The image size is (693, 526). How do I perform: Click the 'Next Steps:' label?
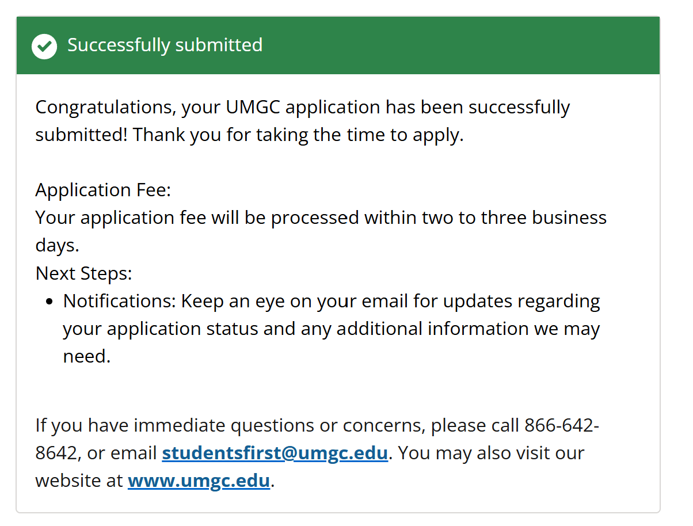(x=84, y=273)
